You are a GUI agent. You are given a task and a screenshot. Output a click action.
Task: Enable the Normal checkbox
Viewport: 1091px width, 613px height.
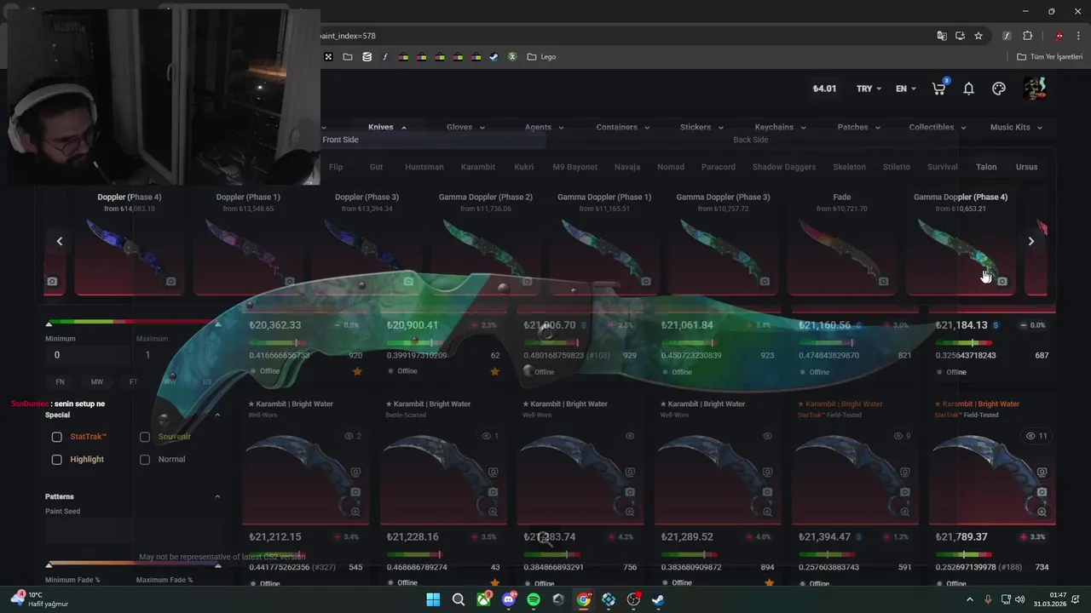point(145,460)
